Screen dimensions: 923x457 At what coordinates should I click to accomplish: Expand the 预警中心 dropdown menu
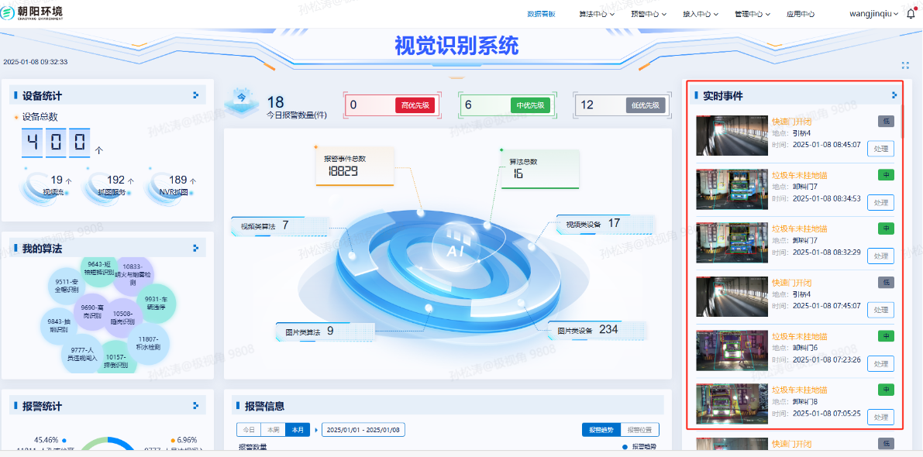tap(648, 14)
